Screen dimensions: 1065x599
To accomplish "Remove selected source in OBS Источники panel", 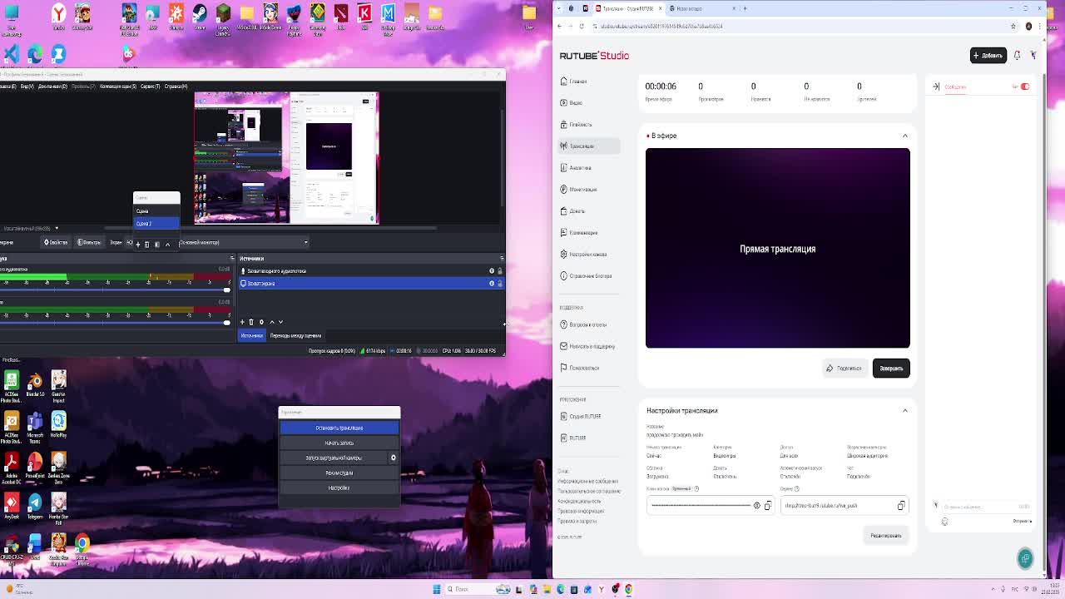I will coord(251,322).
